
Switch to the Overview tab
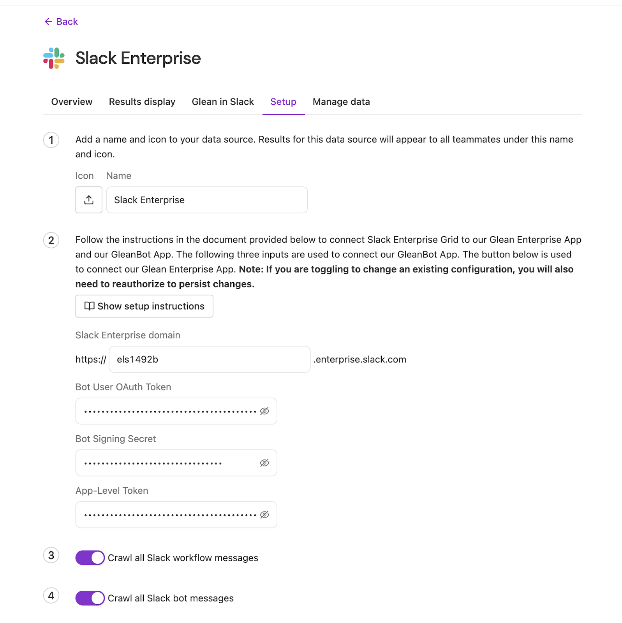click(71, 102)
